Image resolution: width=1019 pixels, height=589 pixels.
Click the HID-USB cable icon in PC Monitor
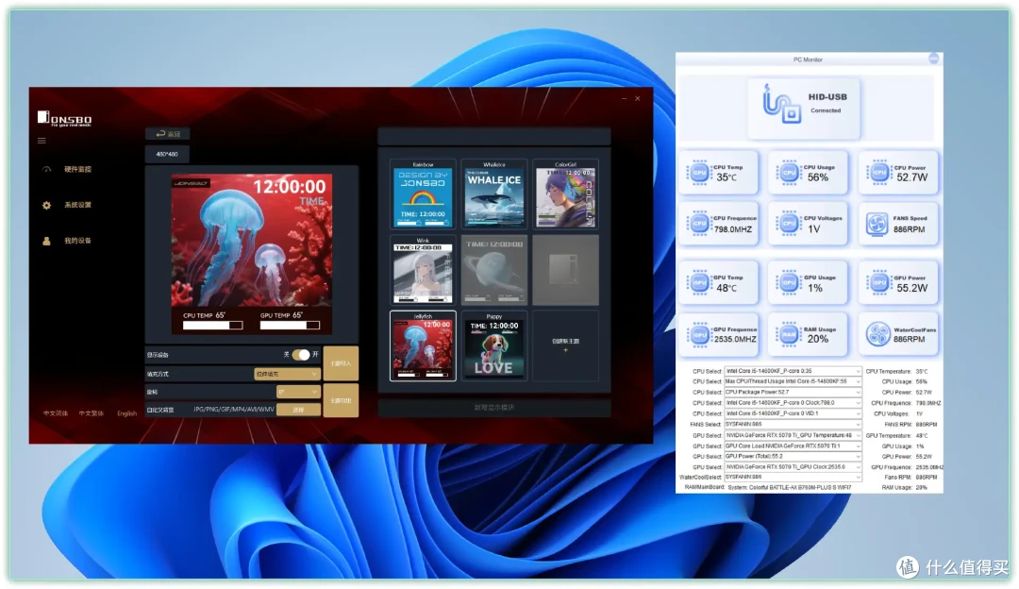[x=781, y=104]
